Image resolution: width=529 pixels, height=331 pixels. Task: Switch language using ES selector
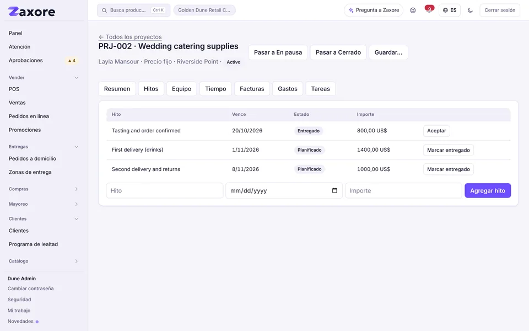450,10
